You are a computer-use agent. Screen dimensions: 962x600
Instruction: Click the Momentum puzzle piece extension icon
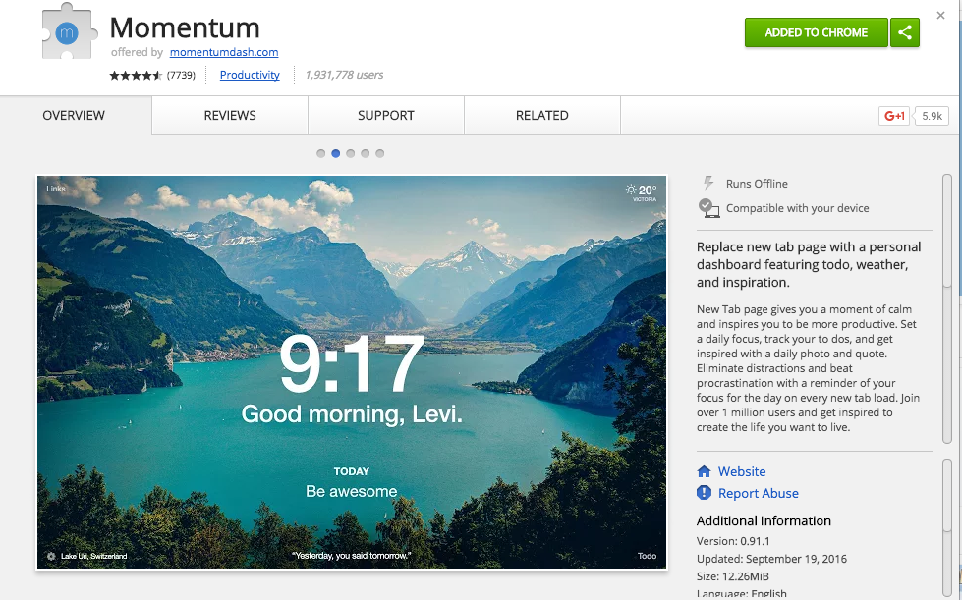point(68,33)
